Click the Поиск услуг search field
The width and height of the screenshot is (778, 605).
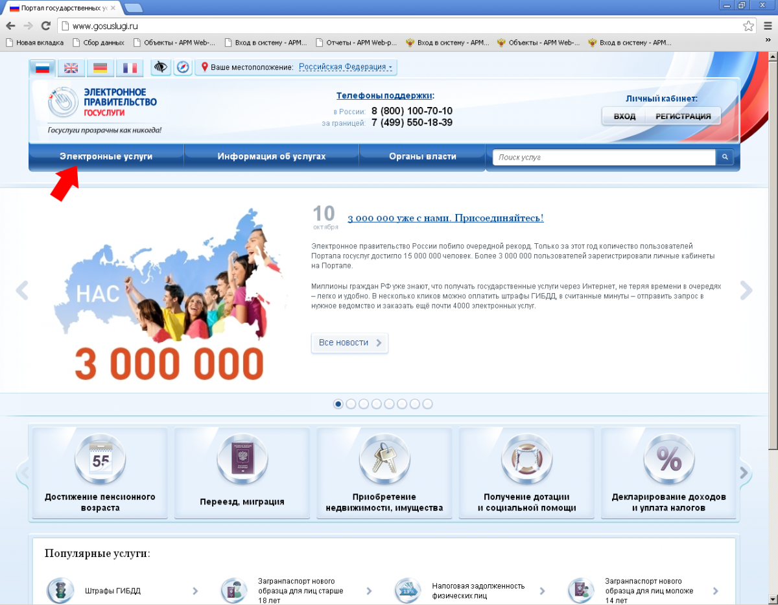click(x=604, y=158)
